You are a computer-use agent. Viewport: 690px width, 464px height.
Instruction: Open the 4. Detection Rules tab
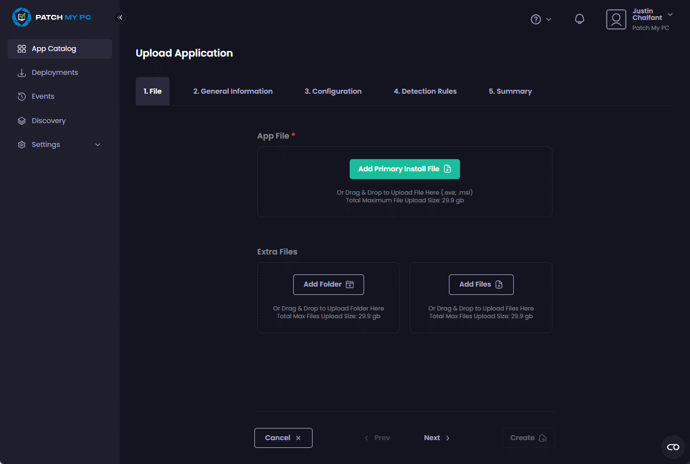425,91
